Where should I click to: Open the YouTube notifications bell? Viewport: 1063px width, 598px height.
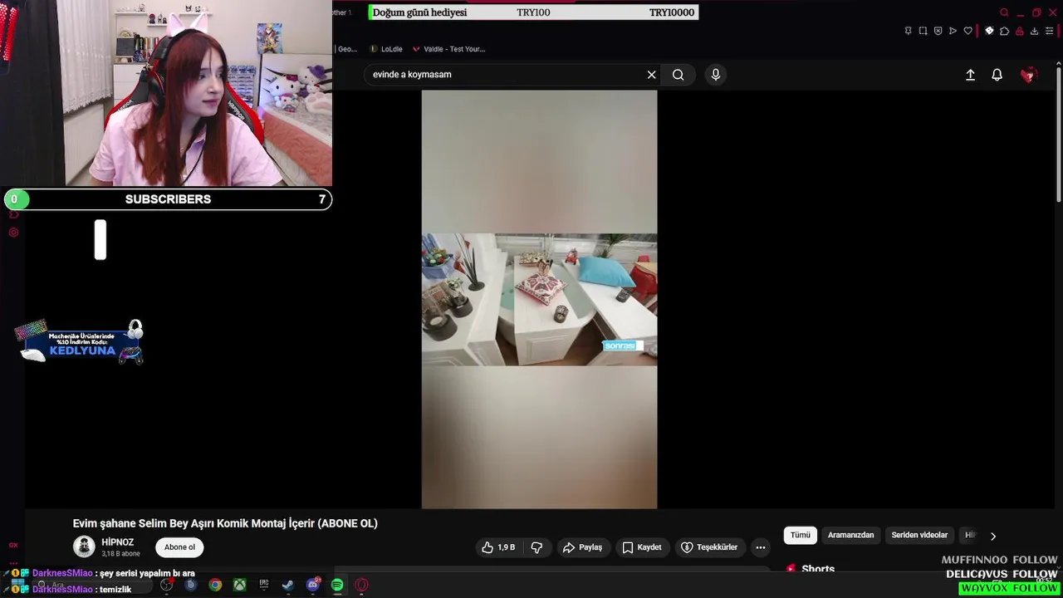[x=997, y=75]
